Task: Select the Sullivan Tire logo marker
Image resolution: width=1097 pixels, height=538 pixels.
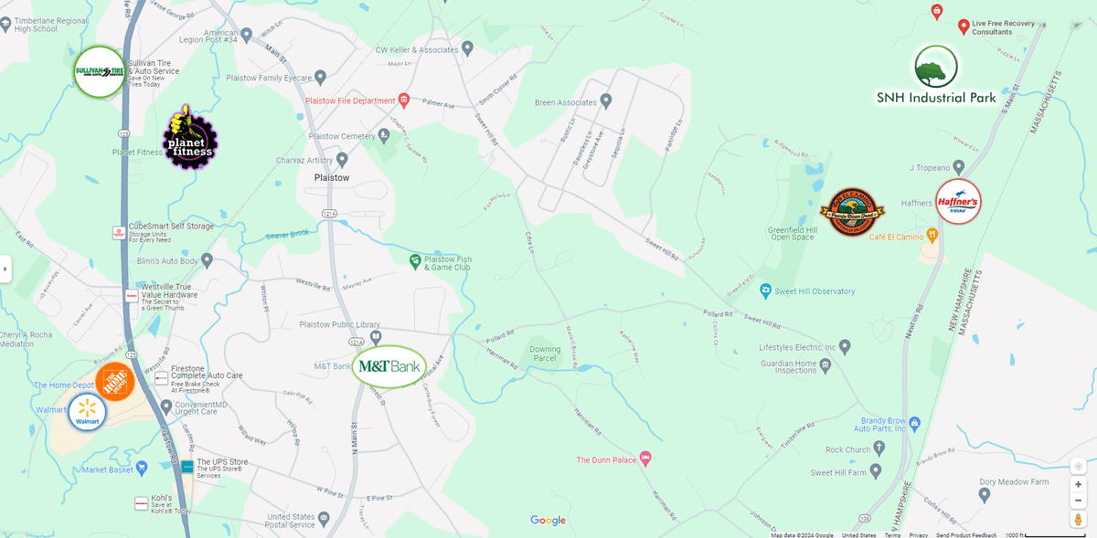Action: (100, 71)
